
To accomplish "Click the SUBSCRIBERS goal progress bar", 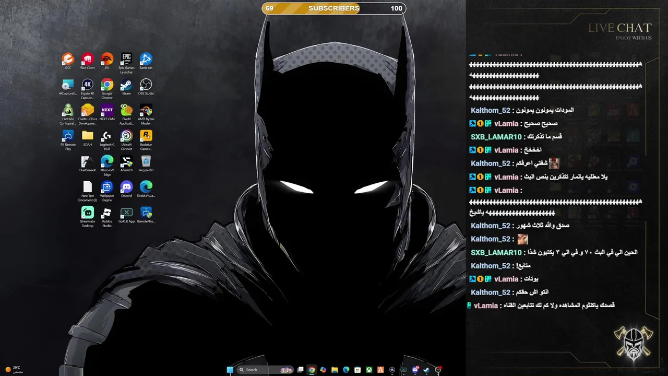I will coord(334,8).
